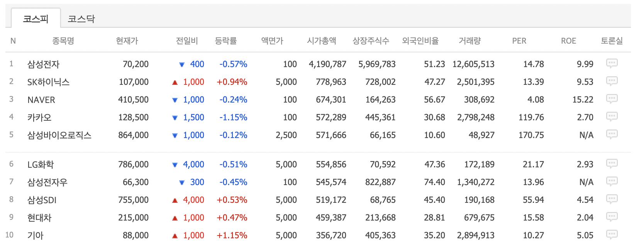
Task: Select 기아 change rate +1.15%
Action: click(x=232, y=236)
